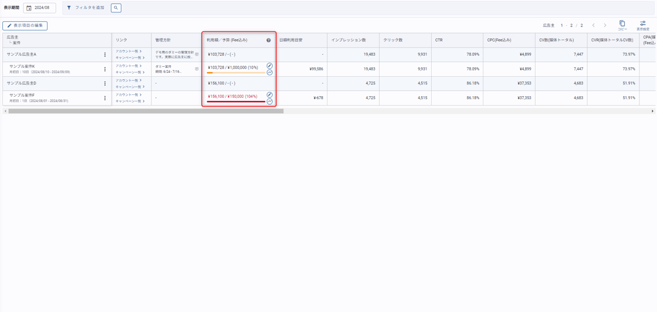The image size is (657, 312).
Task: Click the CTR column header
Action: pyautogui.click(x=439, y=40)
